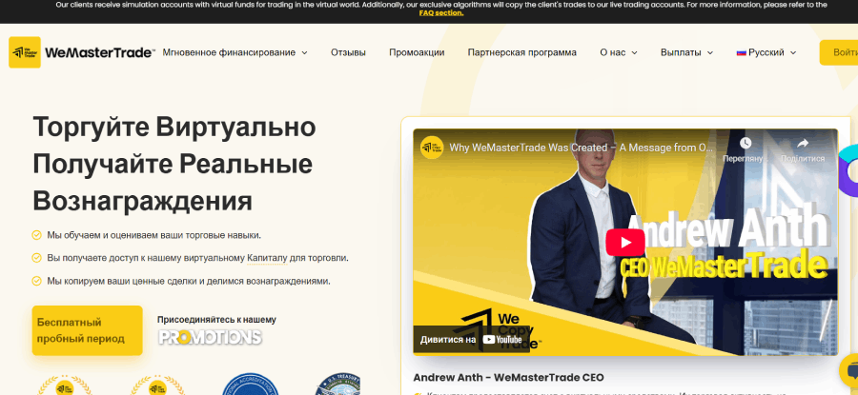
Task: Click the second laurel award badge
Action: click(157, 385)
